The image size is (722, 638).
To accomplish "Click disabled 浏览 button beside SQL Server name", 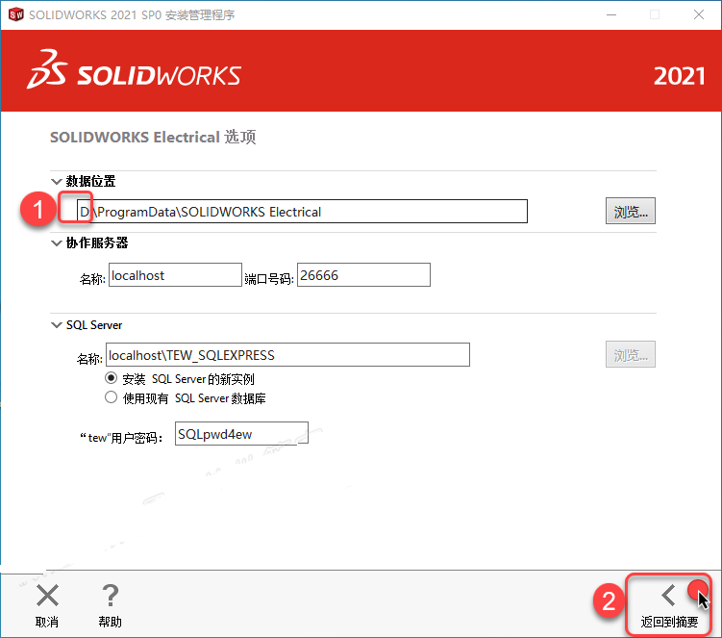I will tap(631, 354).
